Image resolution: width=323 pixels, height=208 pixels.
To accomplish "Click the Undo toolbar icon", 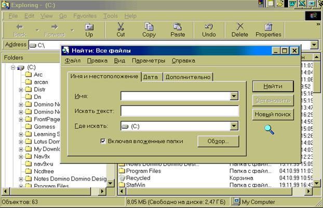I will tap(209, 27).
